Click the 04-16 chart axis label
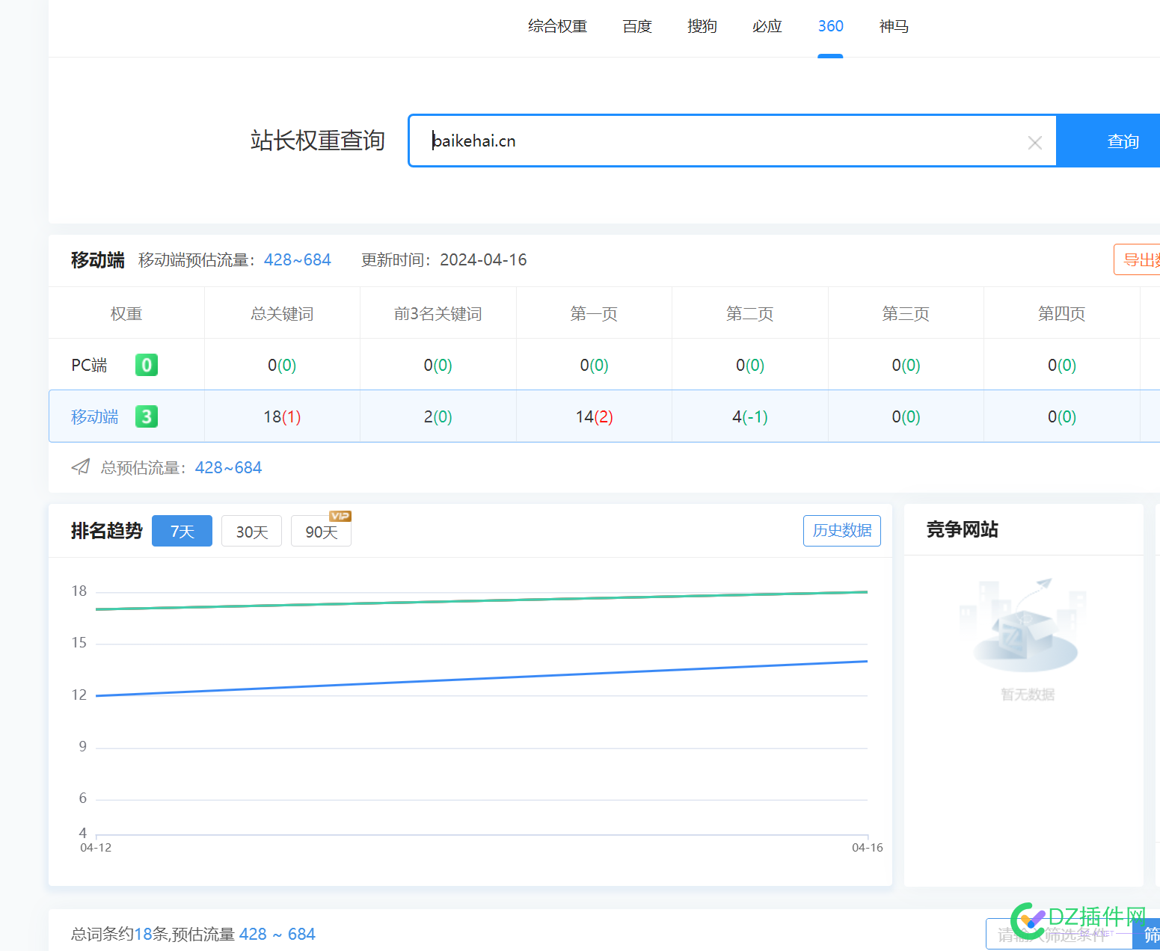The width and height of the screenshot is (1160, 951). coord(868,847)
